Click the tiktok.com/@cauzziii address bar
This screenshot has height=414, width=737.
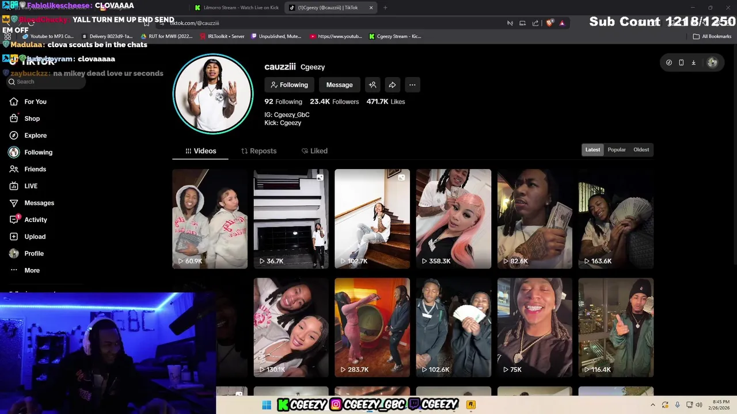point(334,23)
